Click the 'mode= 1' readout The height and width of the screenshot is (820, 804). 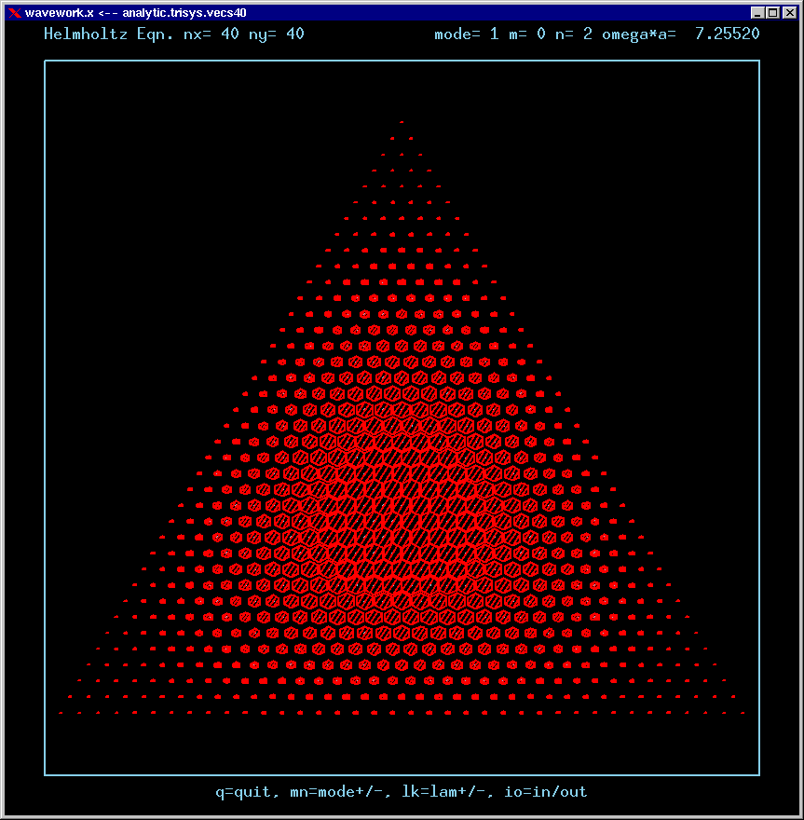coord(466,34)
